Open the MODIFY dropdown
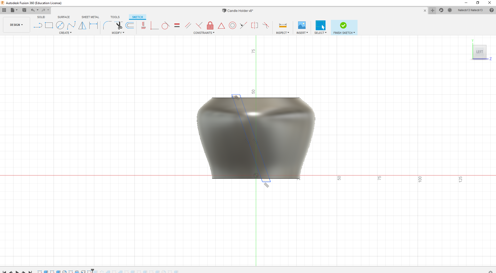Screen dimensions: 496x273 118,33
